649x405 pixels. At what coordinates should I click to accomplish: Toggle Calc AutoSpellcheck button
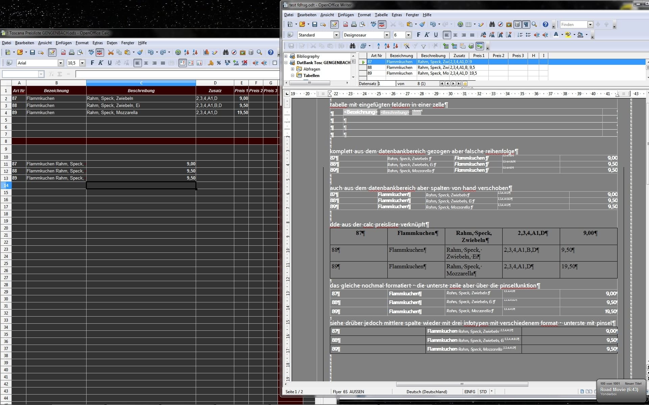[x=100, y=52]
